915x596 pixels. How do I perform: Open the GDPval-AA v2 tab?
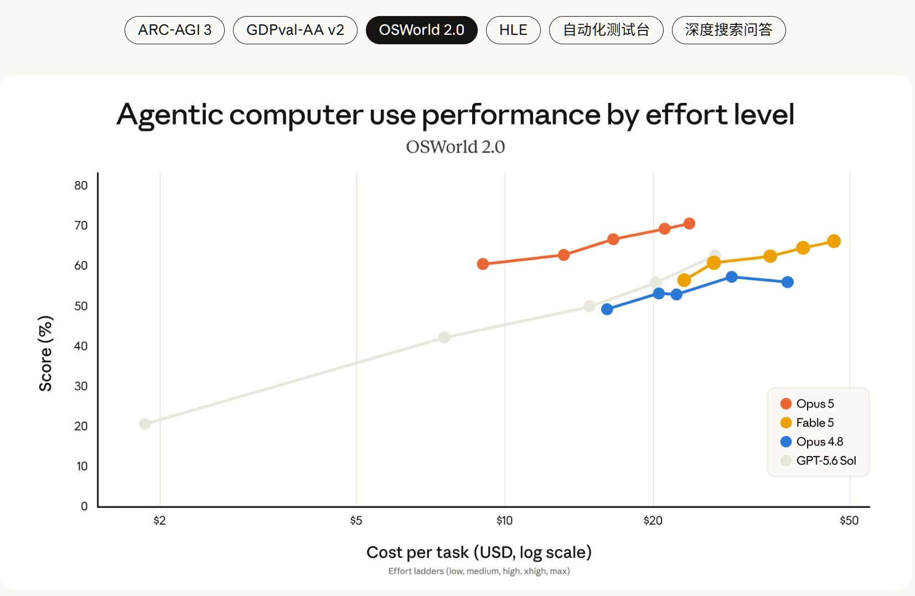[x=295, y=30]
